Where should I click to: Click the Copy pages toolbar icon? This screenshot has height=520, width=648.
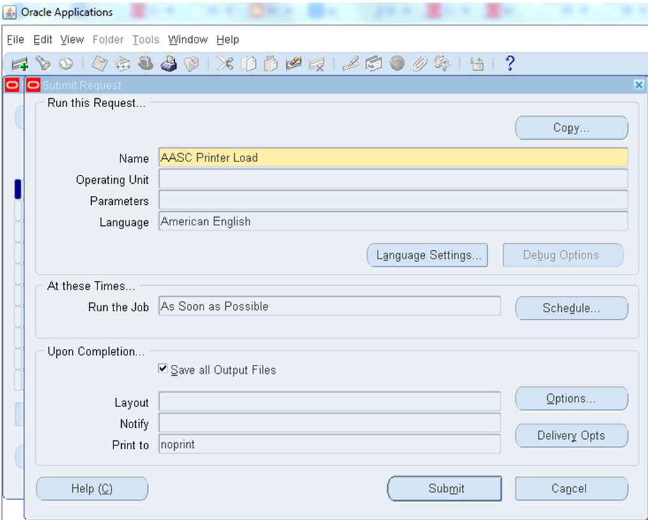(248, 64)
